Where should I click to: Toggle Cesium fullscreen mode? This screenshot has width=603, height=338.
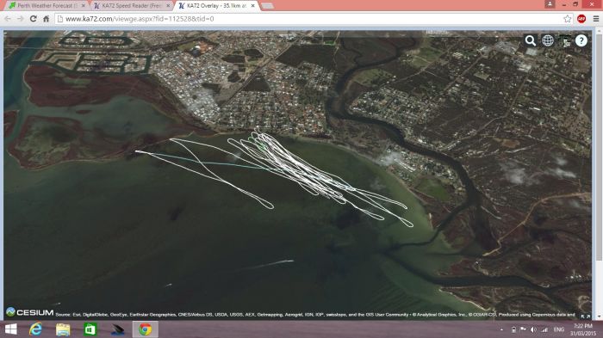[585, 316]
